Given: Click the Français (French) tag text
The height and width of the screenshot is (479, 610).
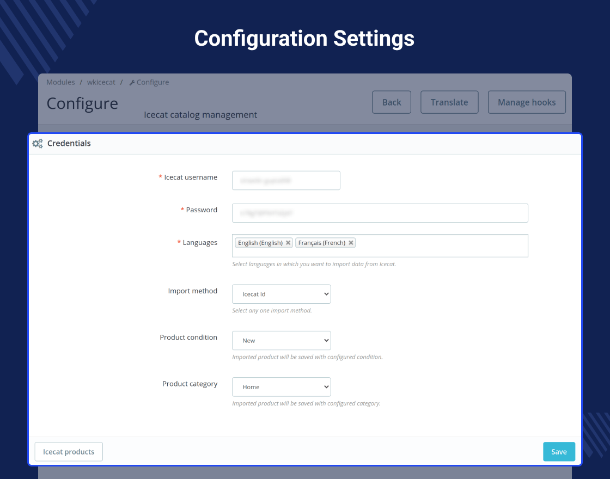Looking at the screenshot, I should pos(322,243).
